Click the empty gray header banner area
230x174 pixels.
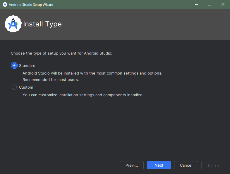(x=145, y=25)
